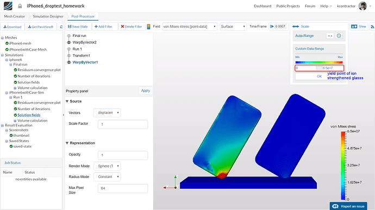Go to Dashboard
Screen dimensions: 375x210
tap(262, 6)
